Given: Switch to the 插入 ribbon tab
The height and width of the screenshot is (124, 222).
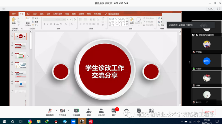Looking at the screenshot, I should click(x=28, y=14).
